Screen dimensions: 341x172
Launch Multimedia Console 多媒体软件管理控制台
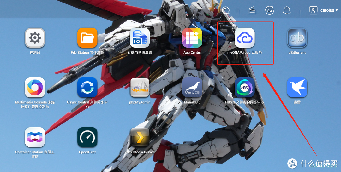[x=35, y=87]
